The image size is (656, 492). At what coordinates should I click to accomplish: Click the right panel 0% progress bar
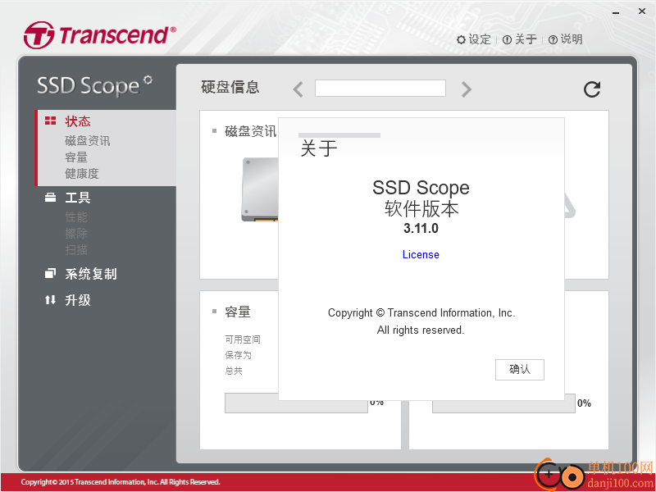coord(503,403)
